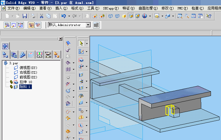The height and width of the screenshot is (140, 221).
Task: Expand the Undo history dropdown arrow
Action: pyautogui.click(x=69, y=16)
